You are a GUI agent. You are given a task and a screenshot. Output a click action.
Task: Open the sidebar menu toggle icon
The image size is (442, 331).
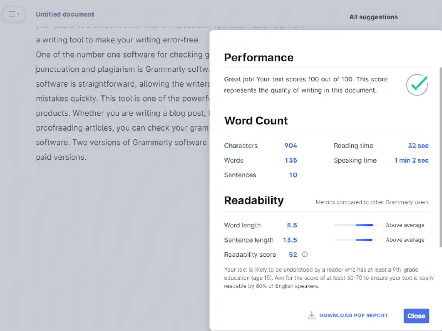coord(13,14)
